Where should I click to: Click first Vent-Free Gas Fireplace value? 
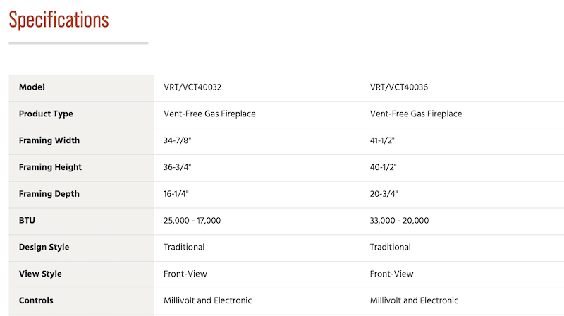click(209, 114)
